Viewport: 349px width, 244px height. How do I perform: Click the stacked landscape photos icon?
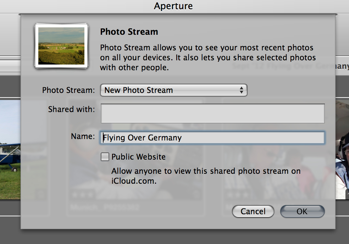[x=61, y=46]
